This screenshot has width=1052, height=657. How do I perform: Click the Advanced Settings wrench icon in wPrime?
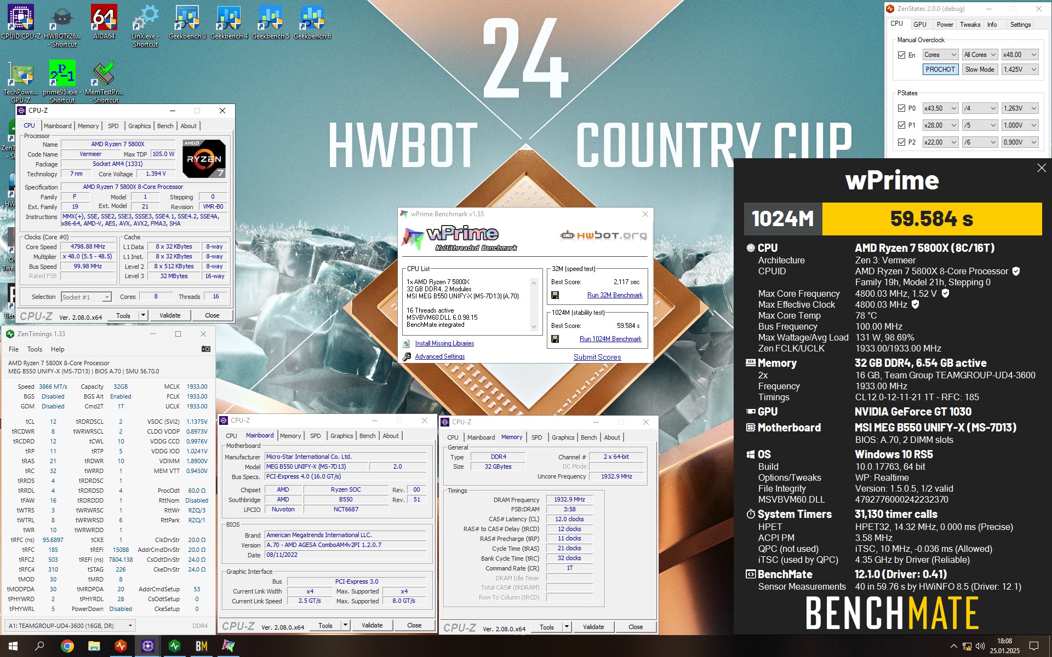tap(407, 357)
